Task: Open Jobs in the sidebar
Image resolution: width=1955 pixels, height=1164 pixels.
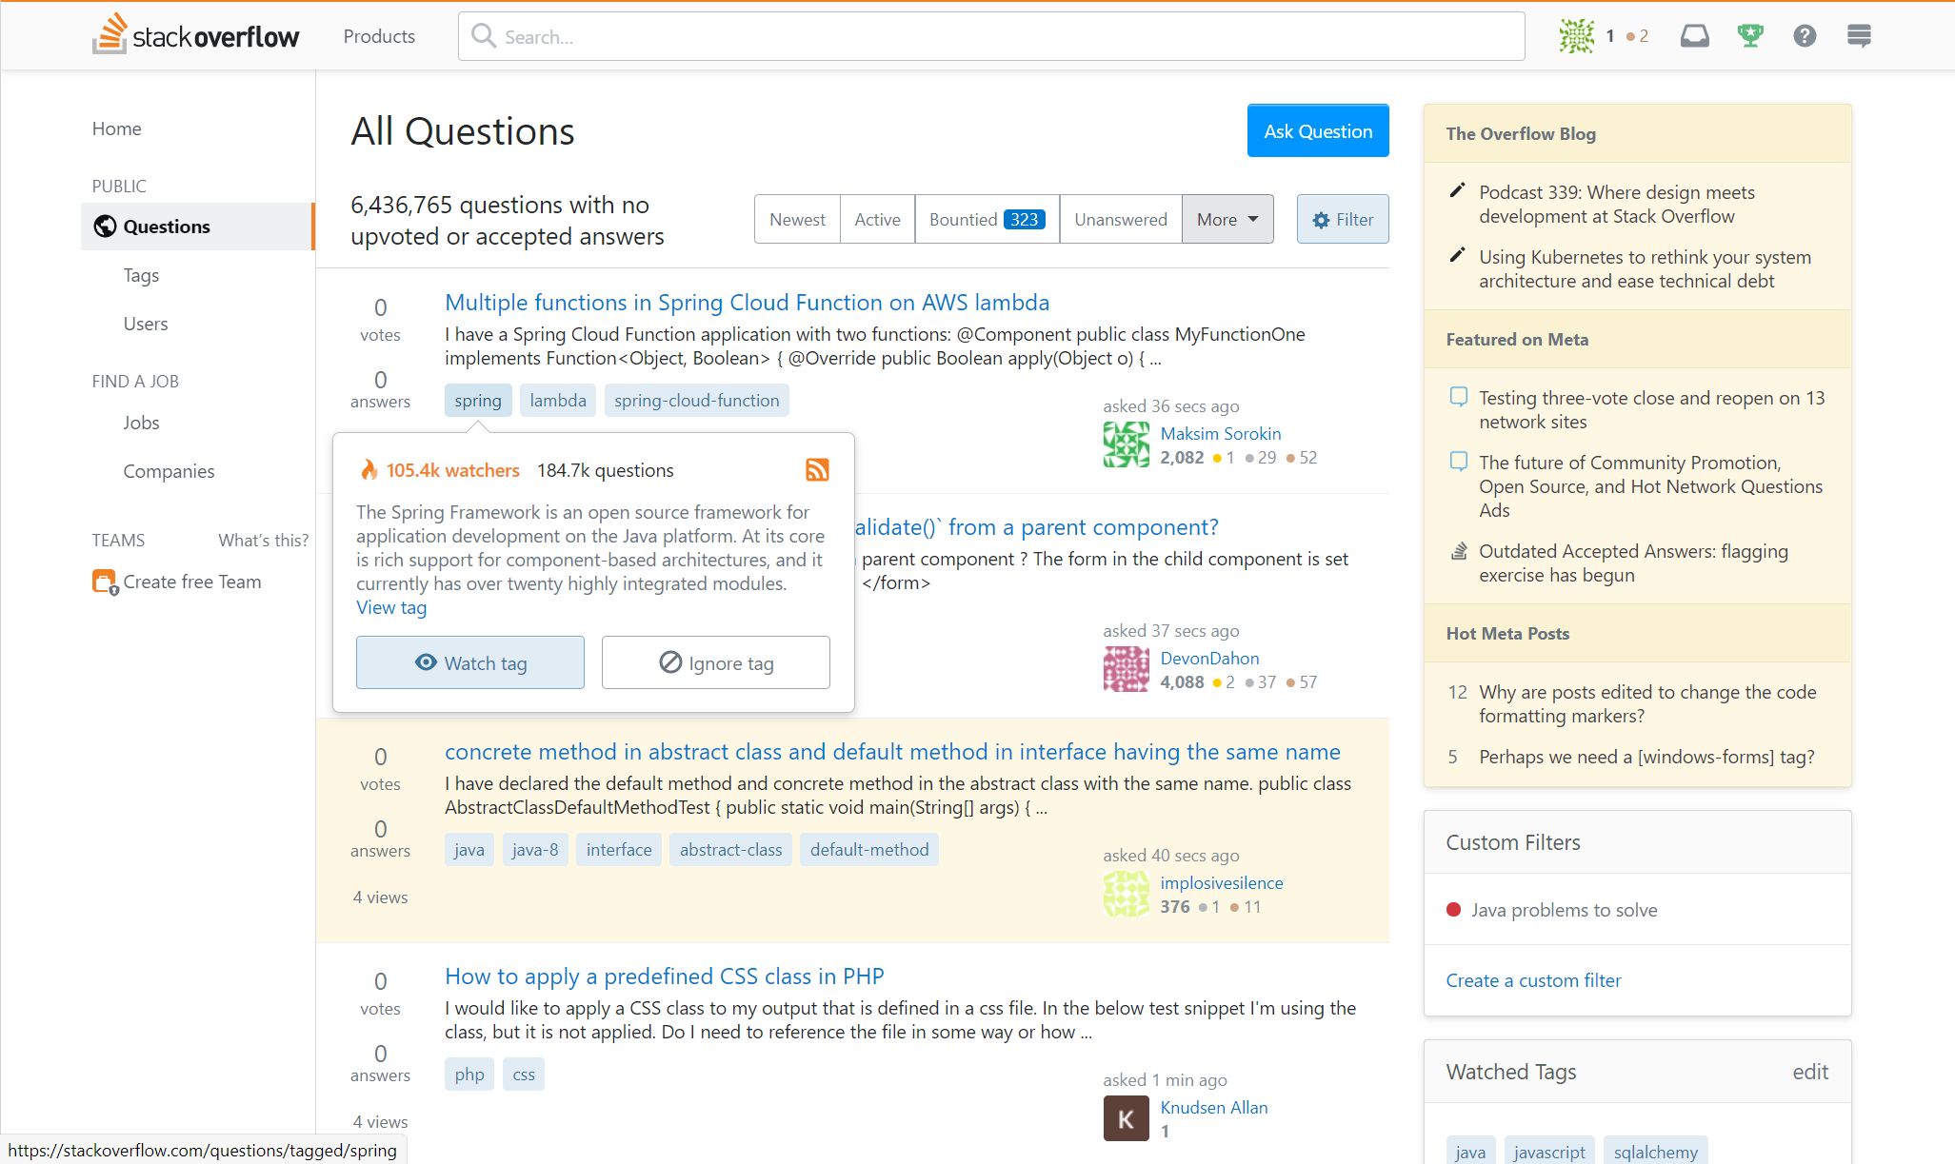Action: click(141, 423)
